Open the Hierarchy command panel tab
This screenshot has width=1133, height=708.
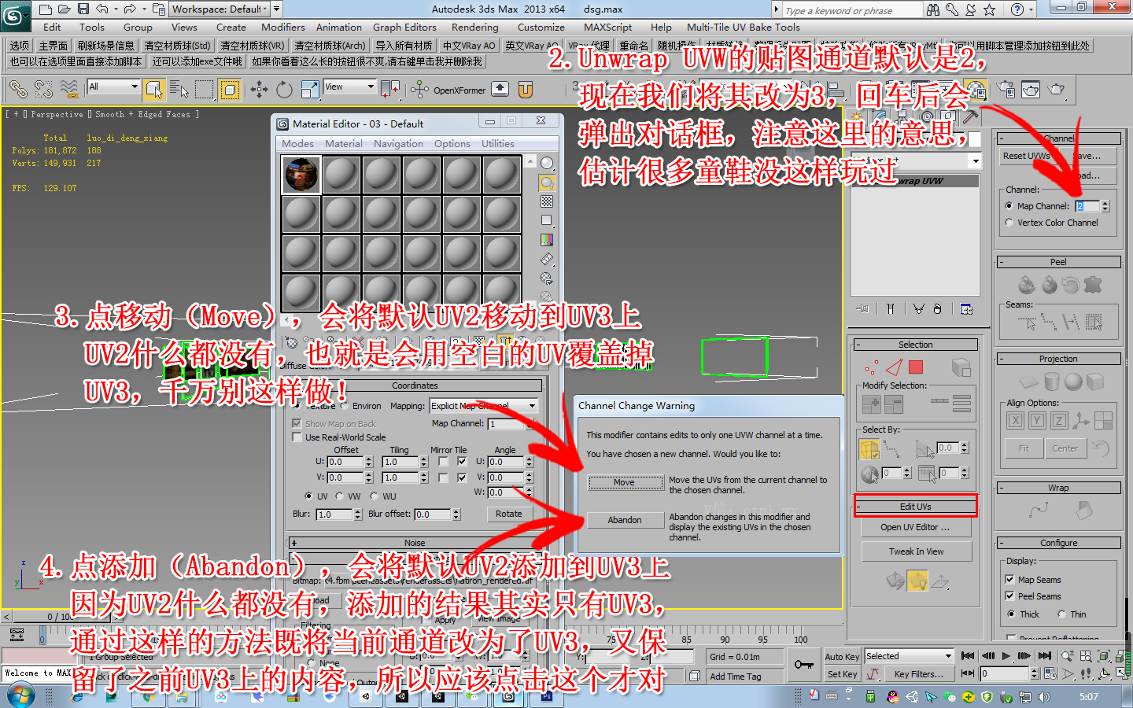902,116
